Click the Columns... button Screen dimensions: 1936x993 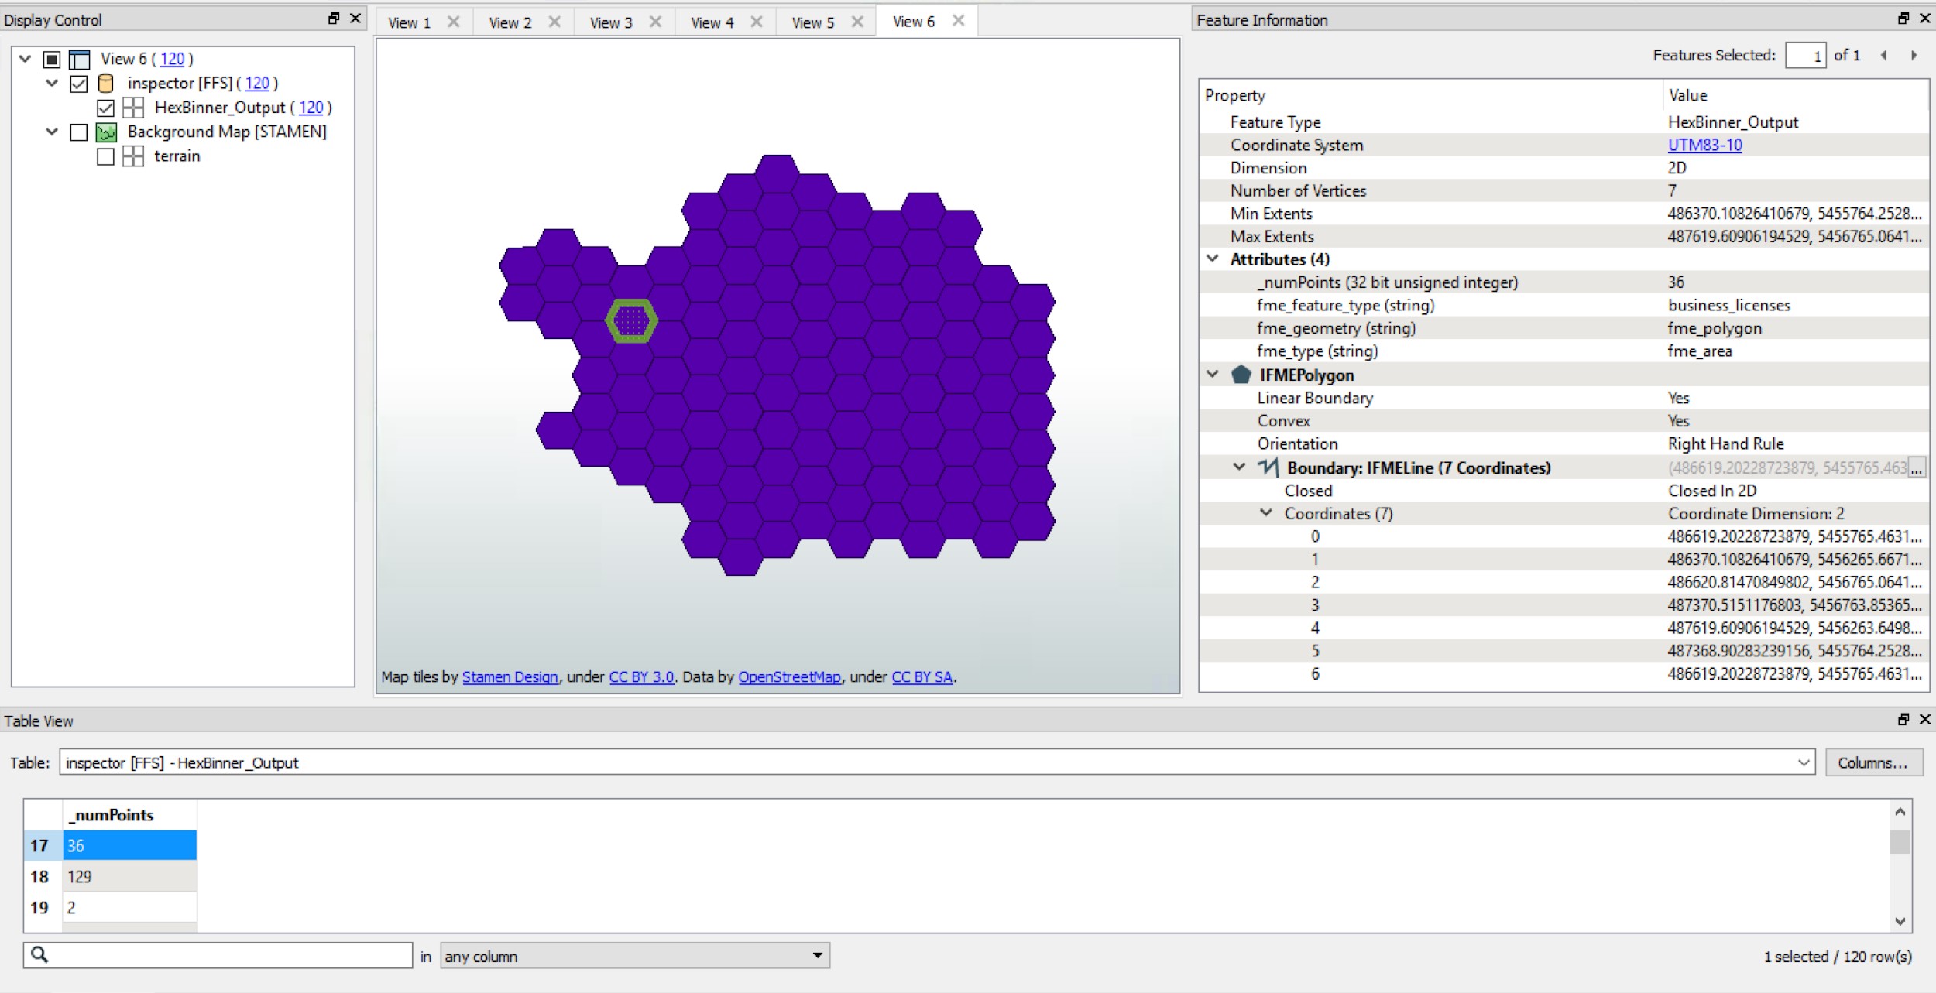click(1873, 762)
